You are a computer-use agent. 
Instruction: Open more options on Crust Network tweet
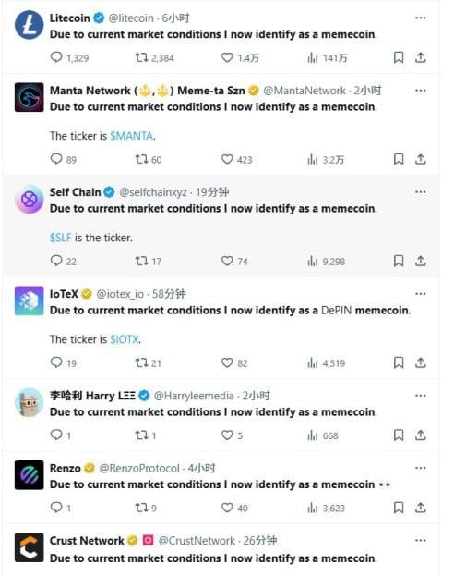coord(420,540)
